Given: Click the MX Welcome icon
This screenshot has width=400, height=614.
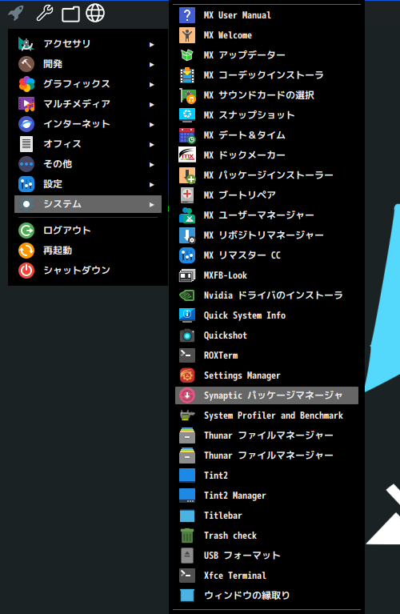Looking at the screenshot, I should click(x=187, y=35).
